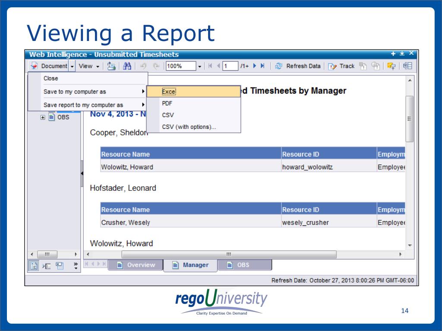This screenshot has width=442, height=331.
Task: Click report scroll-left arrow
Action: [88, 254]
